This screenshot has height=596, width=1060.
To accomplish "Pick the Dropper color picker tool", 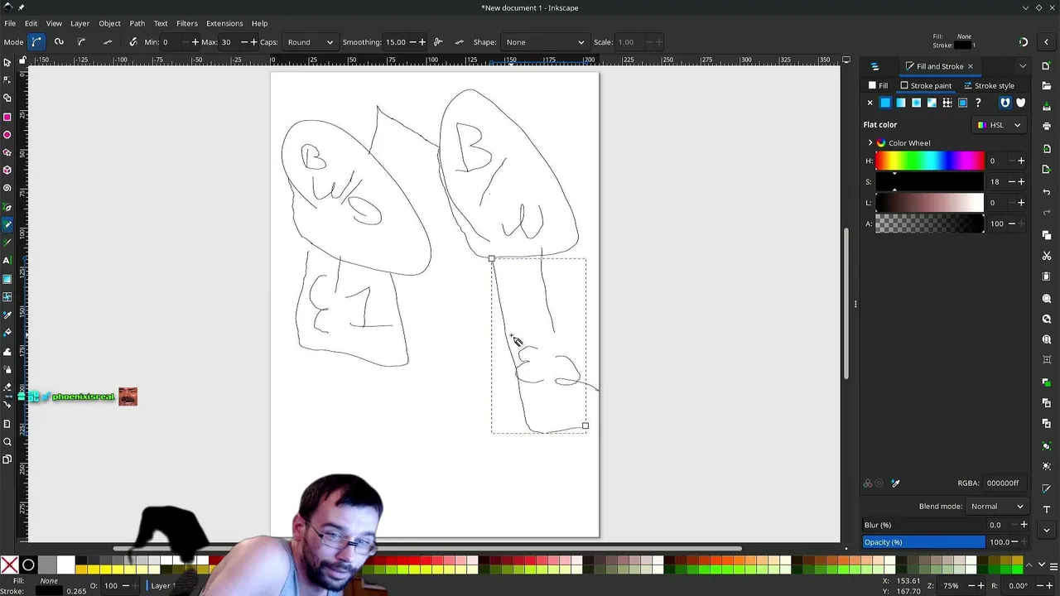I will (7, 315).
